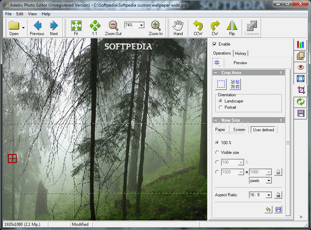Image resolution: width=311 pixels, height=230 pixels.
Task: Go to the Next image
Action: pos(54,28)
